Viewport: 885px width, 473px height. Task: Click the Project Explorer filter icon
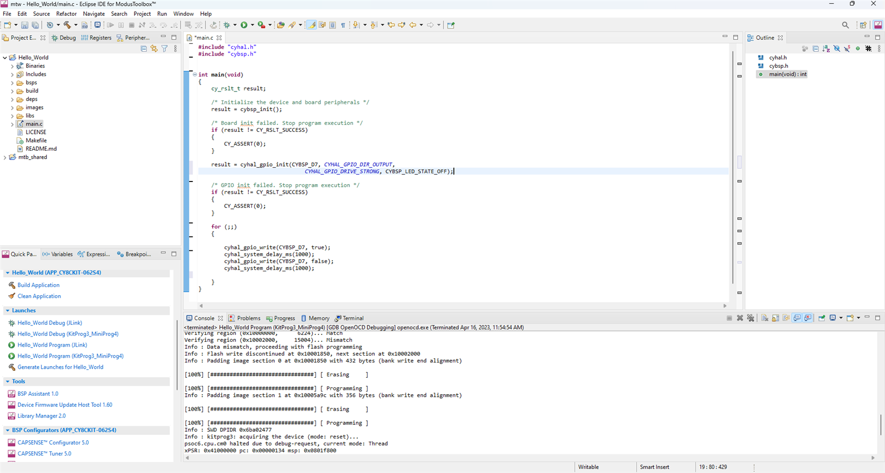tap(165, 49)
